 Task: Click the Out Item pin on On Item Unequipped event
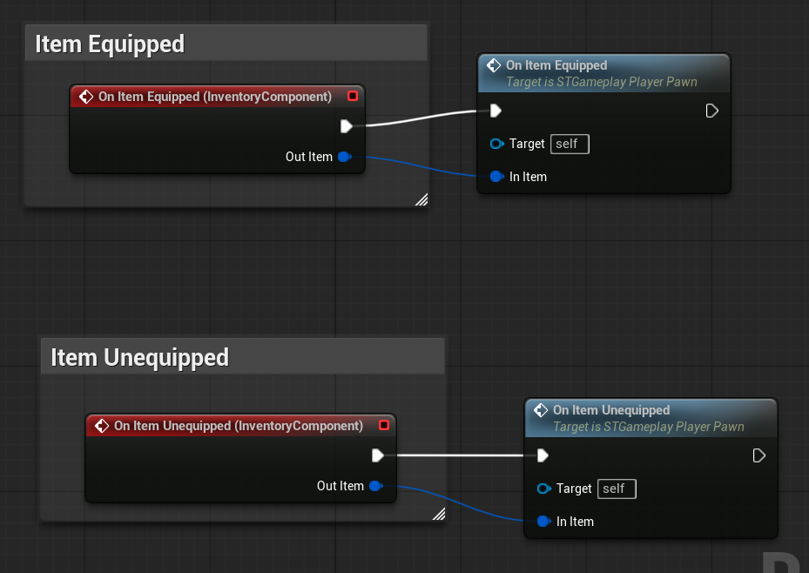coord(374,486)
